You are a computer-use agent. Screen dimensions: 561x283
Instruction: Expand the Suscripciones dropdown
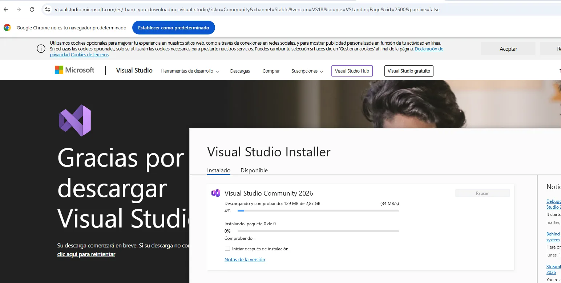[x=307, y=71]
